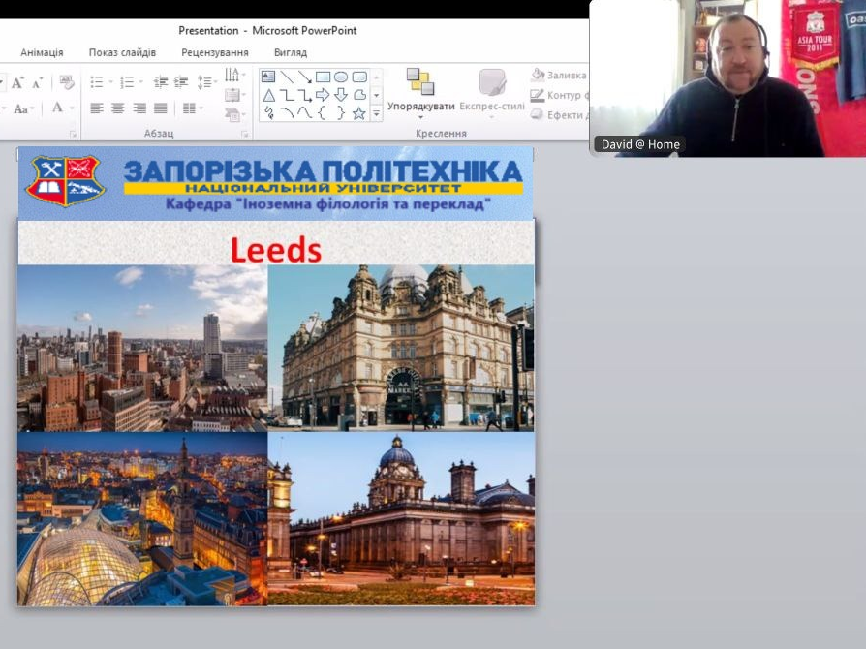Open the font color dropdown arrow

[72, 108]
